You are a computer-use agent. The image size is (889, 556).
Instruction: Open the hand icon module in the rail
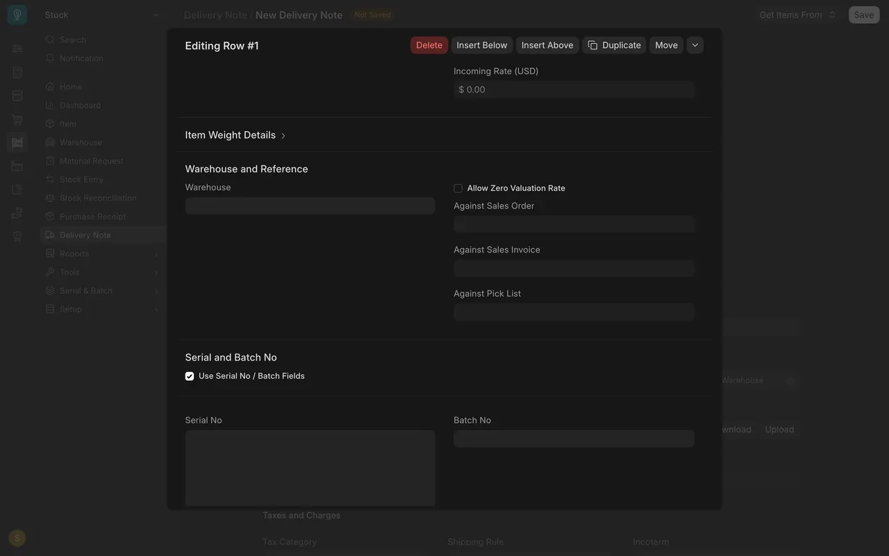(x=17, y=213)
